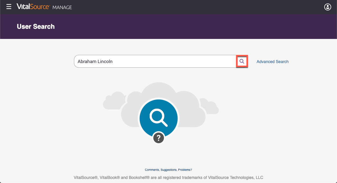Click the large blue search illustration

click(x=159, y=118)
